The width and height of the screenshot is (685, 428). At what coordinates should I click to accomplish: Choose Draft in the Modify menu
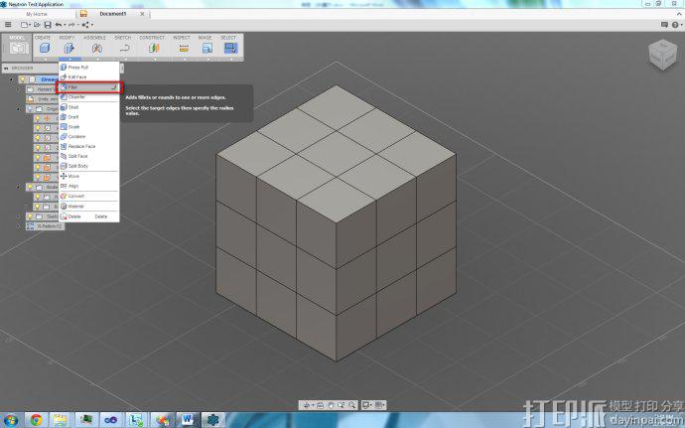click(x=89, y=117)
